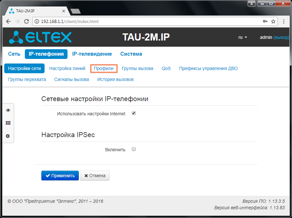
Task: Click the Eltex logo
Action: point(40,37)
